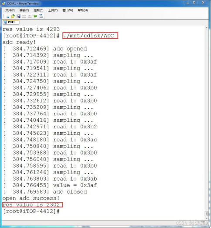Click the new connection toolbar icon
Image resolution: width=211 pixels, height=228 pixels.
[8, 17]
